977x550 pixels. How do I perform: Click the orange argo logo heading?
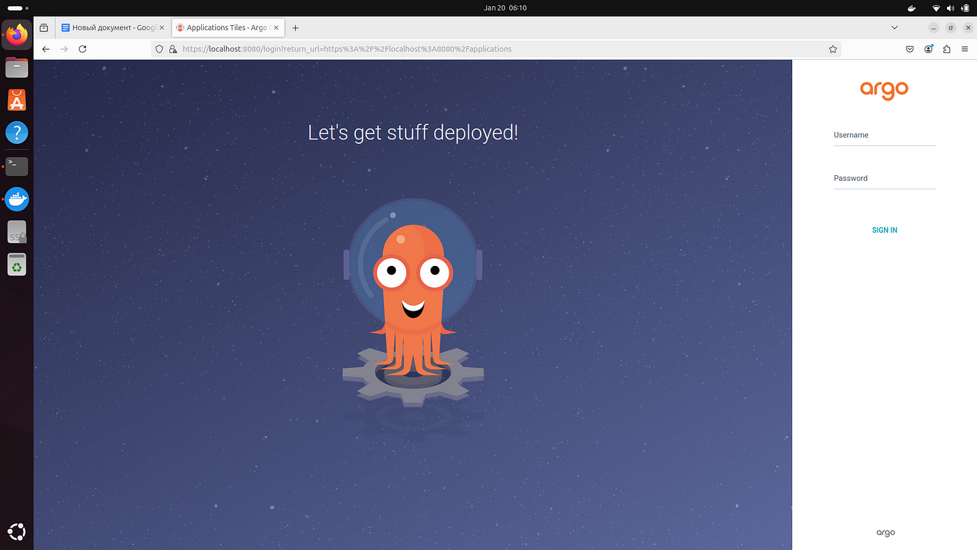coord(884,90)
